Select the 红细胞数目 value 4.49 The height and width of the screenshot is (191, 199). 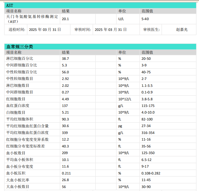[x=65, y=99]
